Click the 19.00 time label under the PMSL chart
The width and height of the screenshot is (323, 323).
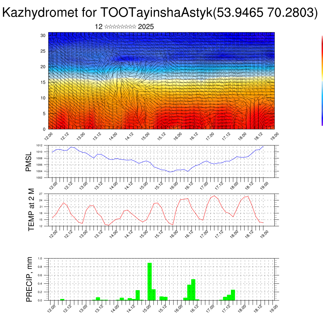pyautogui.click(x=264, y=186)
